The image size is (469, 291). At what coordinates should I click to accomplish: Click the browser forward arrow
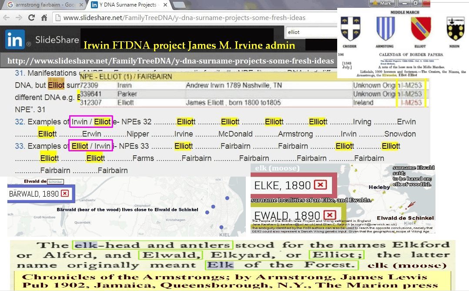(x=19, y=18)
